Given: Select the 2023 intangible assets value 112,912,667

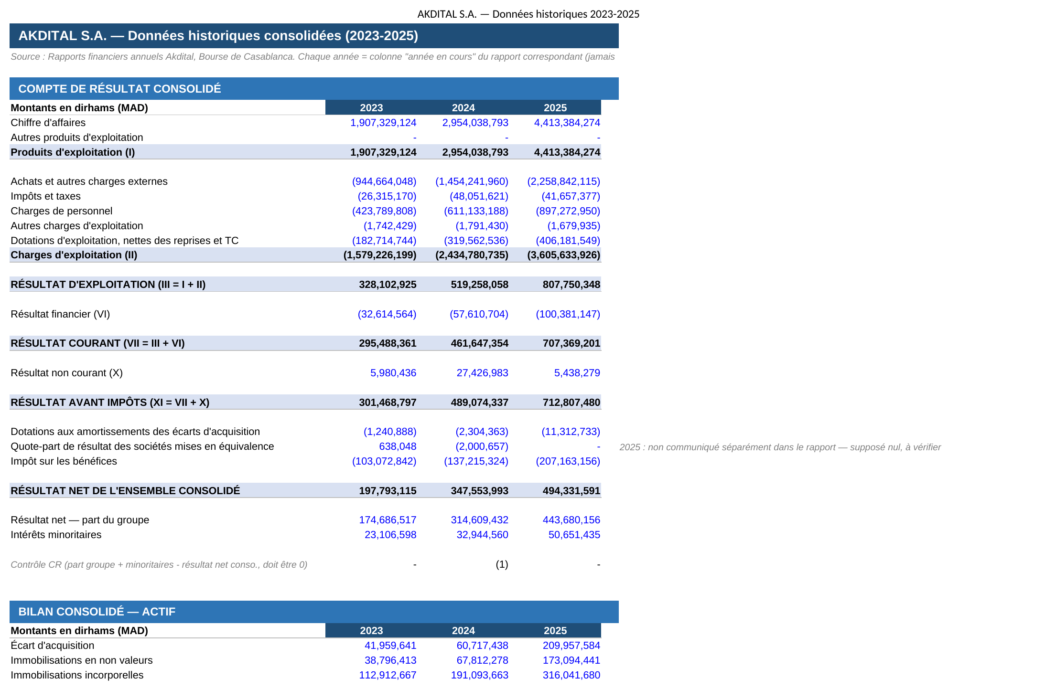Looking at the screenshot, I should tap(388, 675).
